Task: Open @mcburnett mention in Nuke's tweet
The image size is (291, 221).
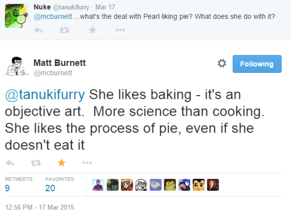Action: 53,17
